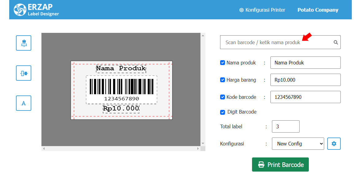This screenshot has height=186, width=361.
Task: Open the New Config dropdown
Action: coord(298,144)
